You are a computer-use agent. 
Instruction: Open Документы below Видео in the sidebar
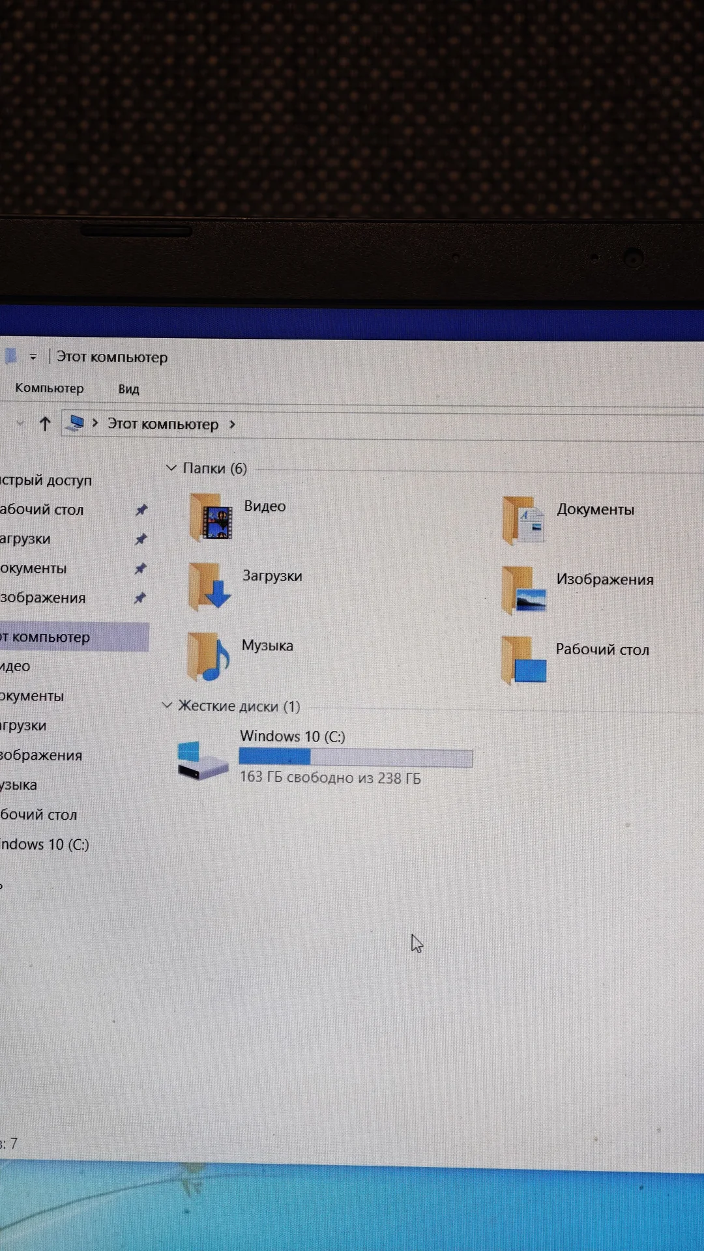(32, 696)
